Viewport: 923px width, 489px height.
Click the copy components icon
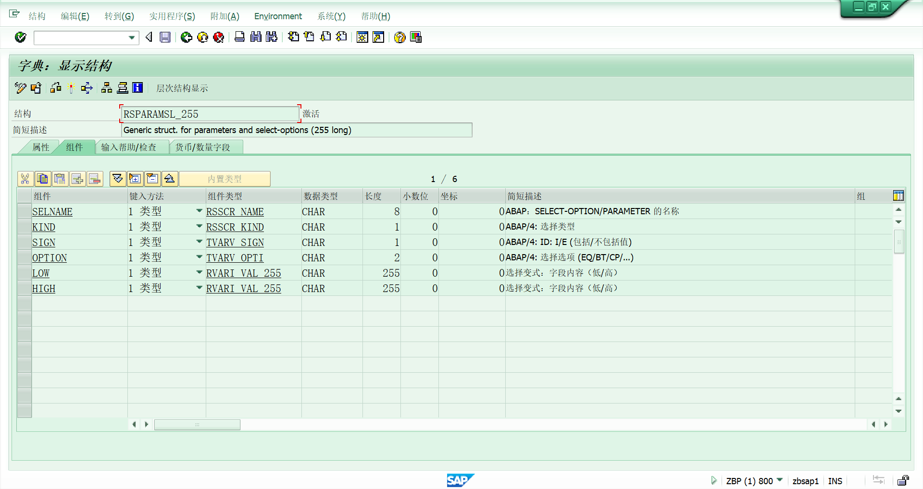click(43, 179)
